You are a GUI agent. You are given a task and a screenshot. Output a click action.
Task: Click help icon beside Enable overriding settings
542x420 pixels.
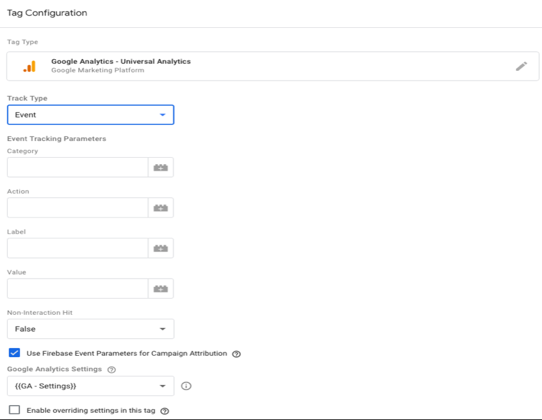click(164, 411)
